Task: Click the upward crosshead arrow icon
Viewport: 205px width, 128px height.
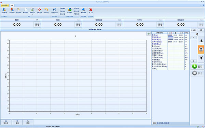Action: point(201,41)
